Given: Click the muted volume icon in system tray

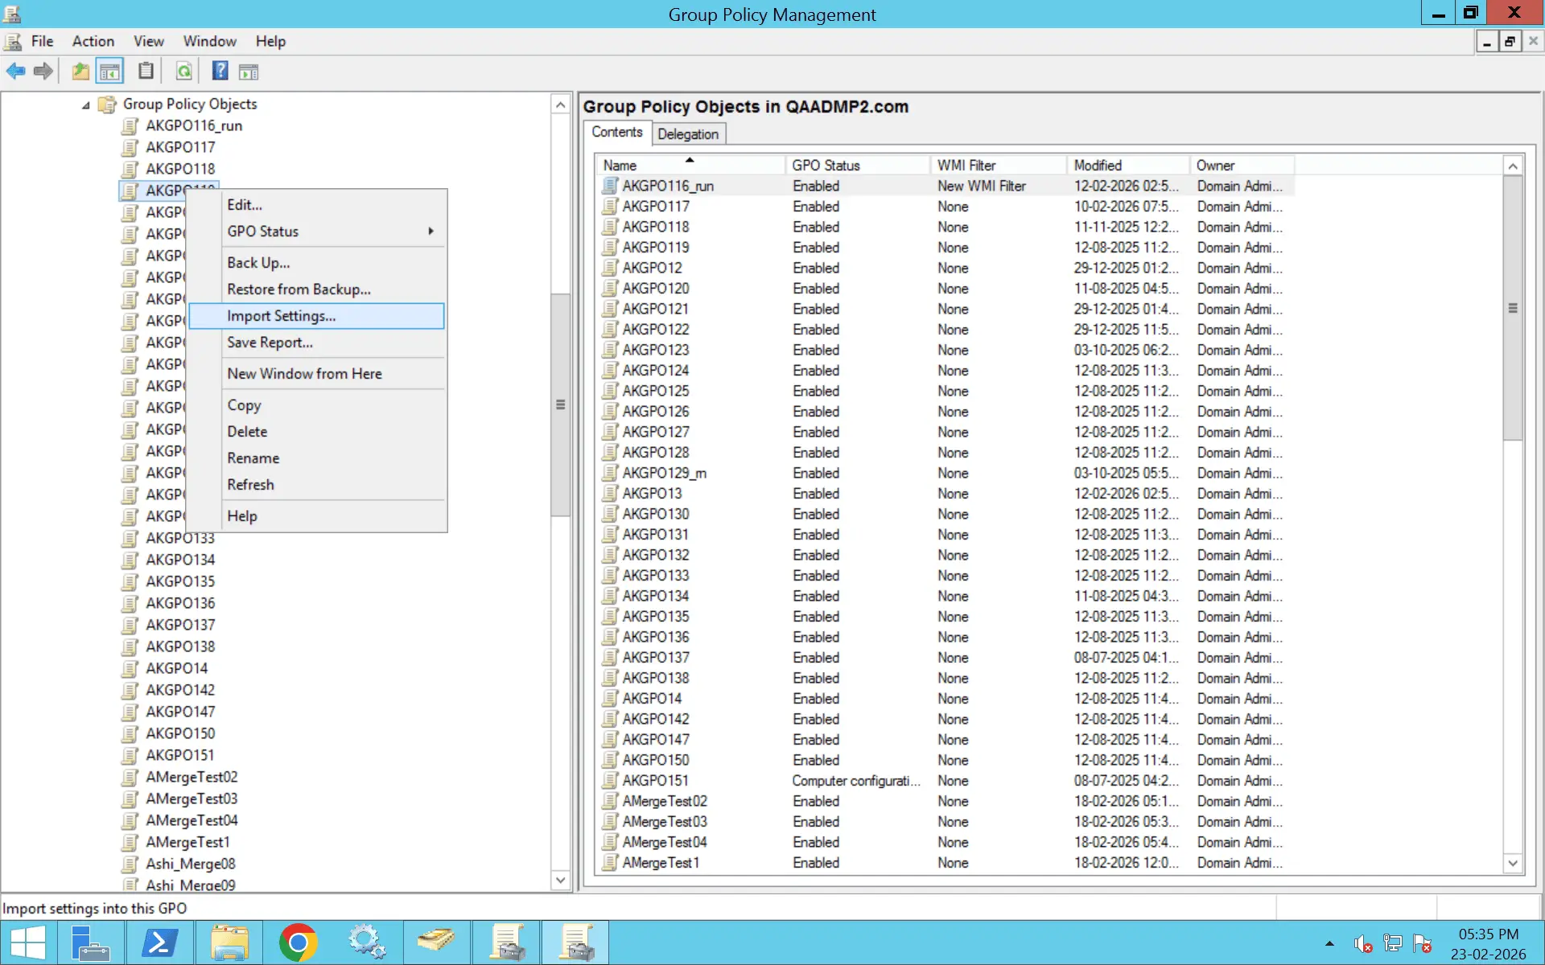Looking at the screenshot, I should tap(1362, 943).
